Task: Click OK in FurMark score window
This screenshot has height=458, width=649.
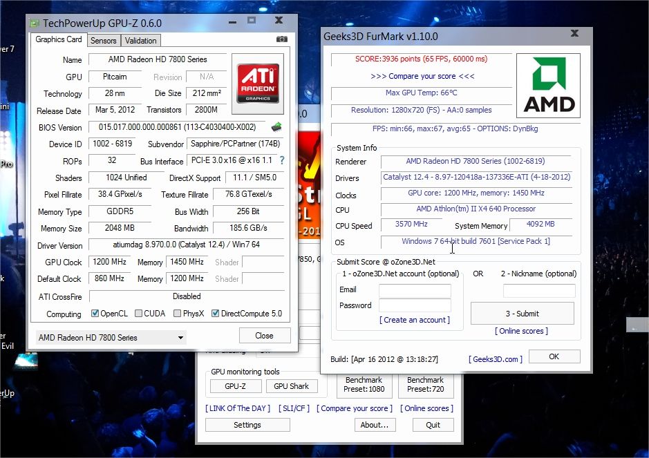Action: tap(554, 356)
